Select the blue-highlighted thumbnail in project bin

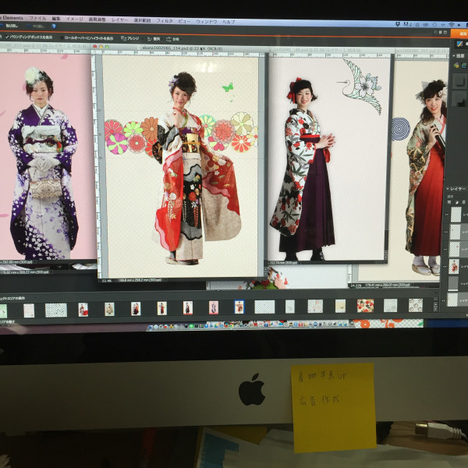pos(239,307)
